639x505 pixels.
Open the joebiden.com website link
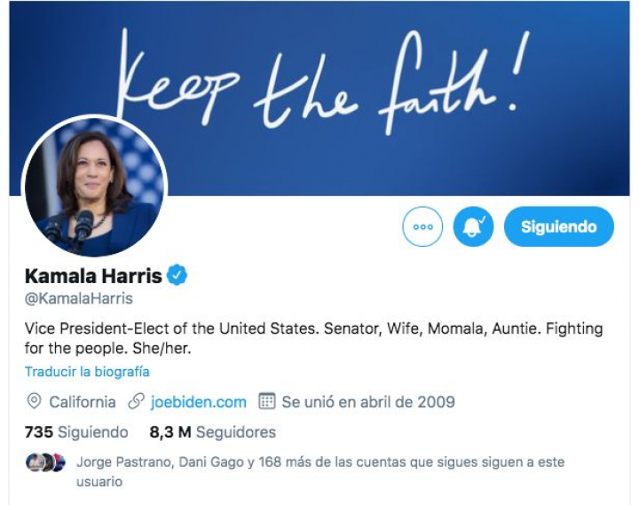198,402
